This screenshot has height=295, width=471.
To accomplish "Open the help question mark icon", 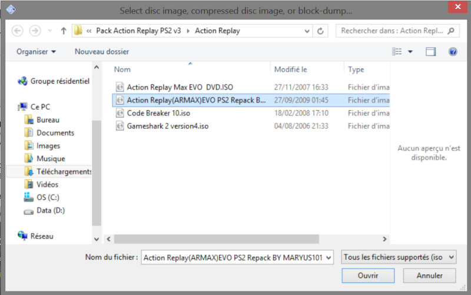I will pyautogui.click(x=453, y=52).
